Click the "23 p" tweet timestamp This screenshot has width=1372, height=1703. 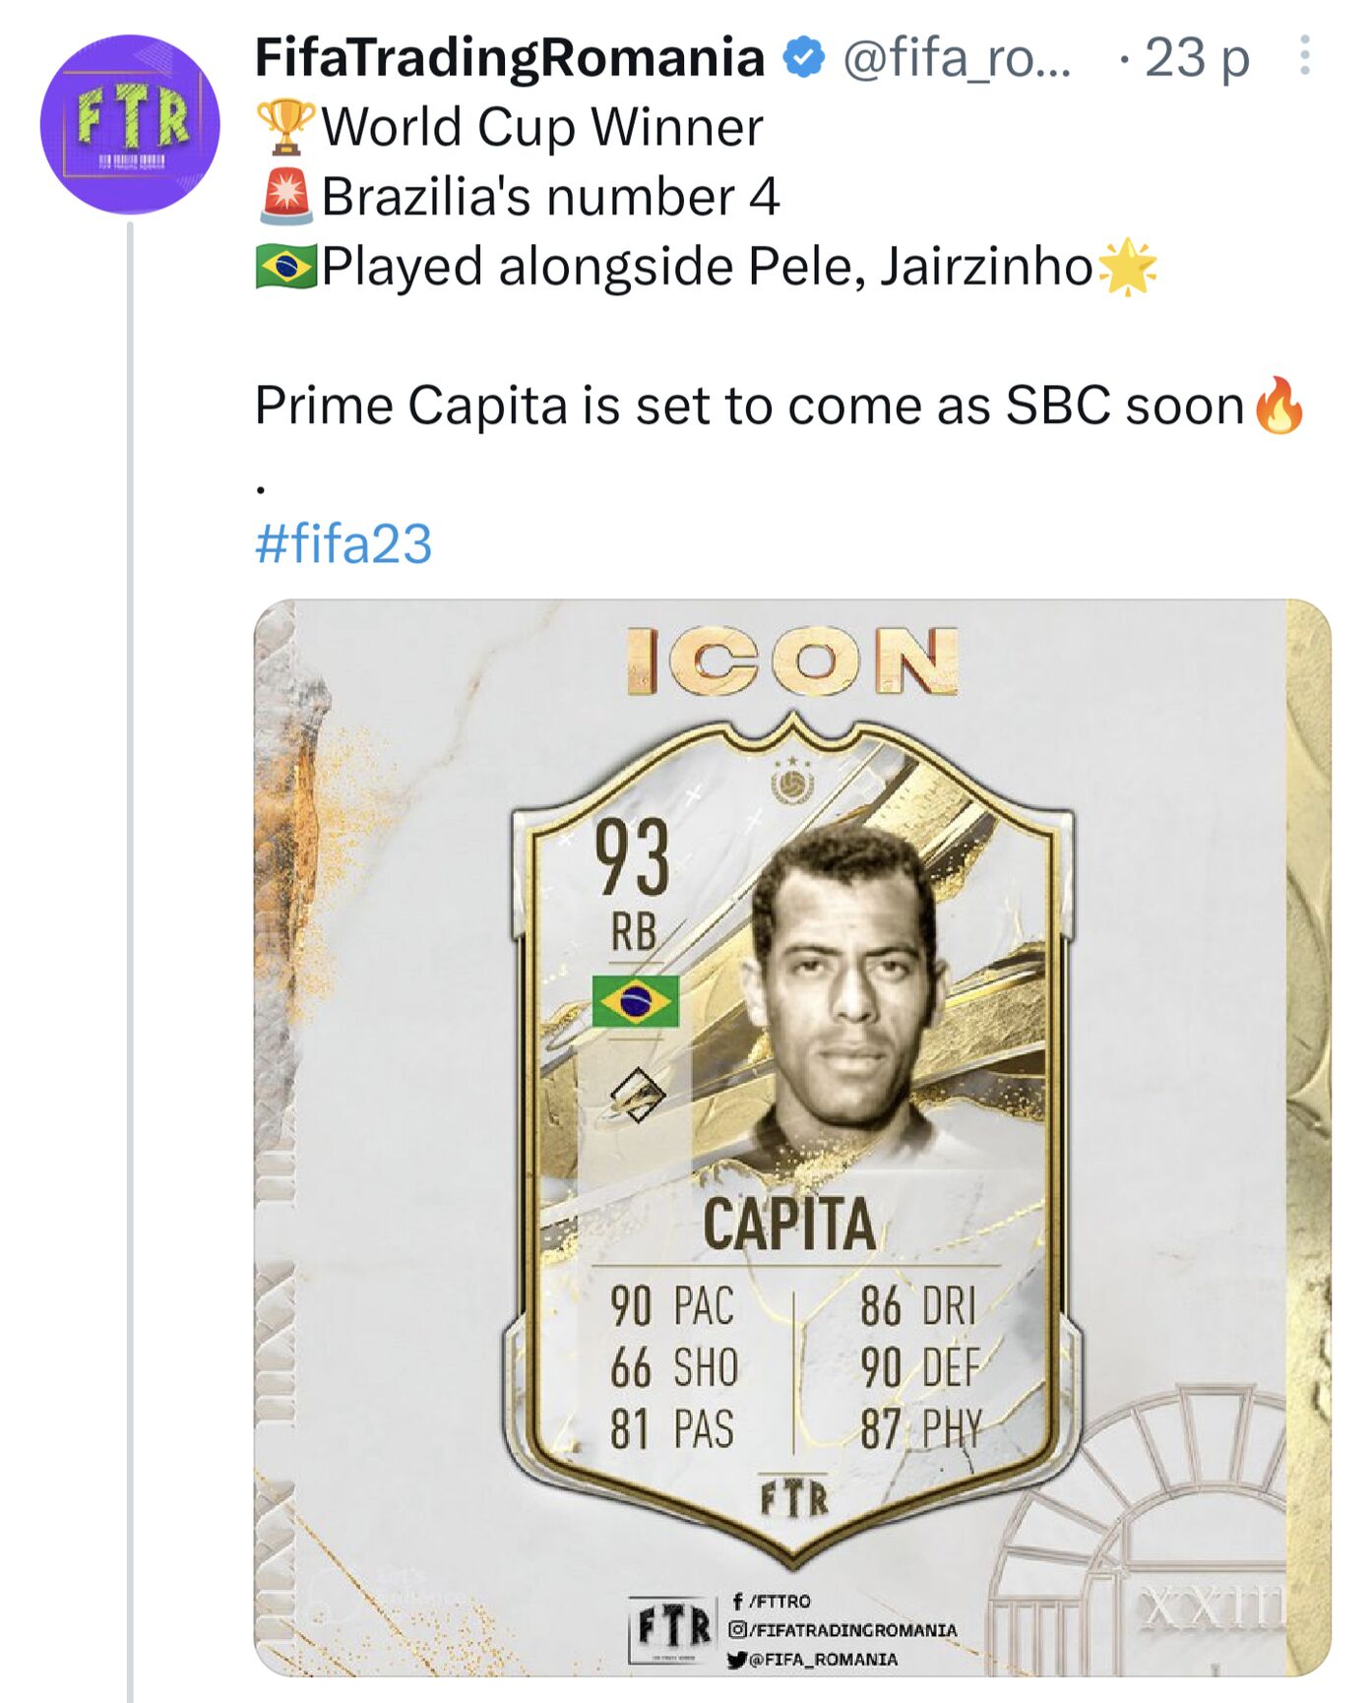pyautogui.click(x=1196, y=57)
